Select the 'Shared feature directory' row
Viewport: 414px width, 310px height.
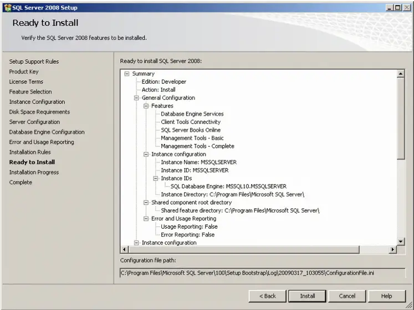[240, 210]
